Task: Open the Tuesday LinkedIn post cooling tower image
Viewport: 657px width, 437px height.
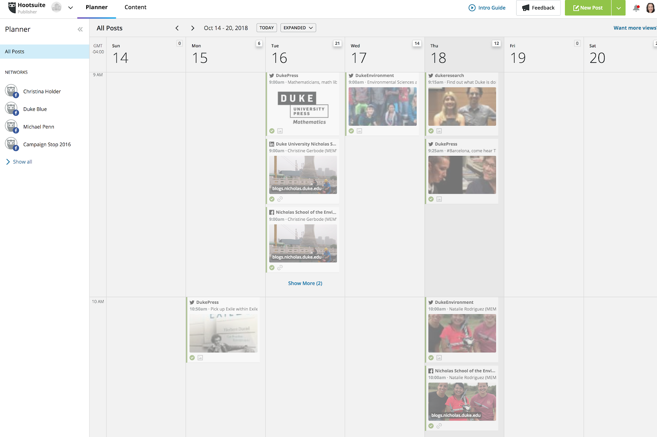Action: coord(303,175)
